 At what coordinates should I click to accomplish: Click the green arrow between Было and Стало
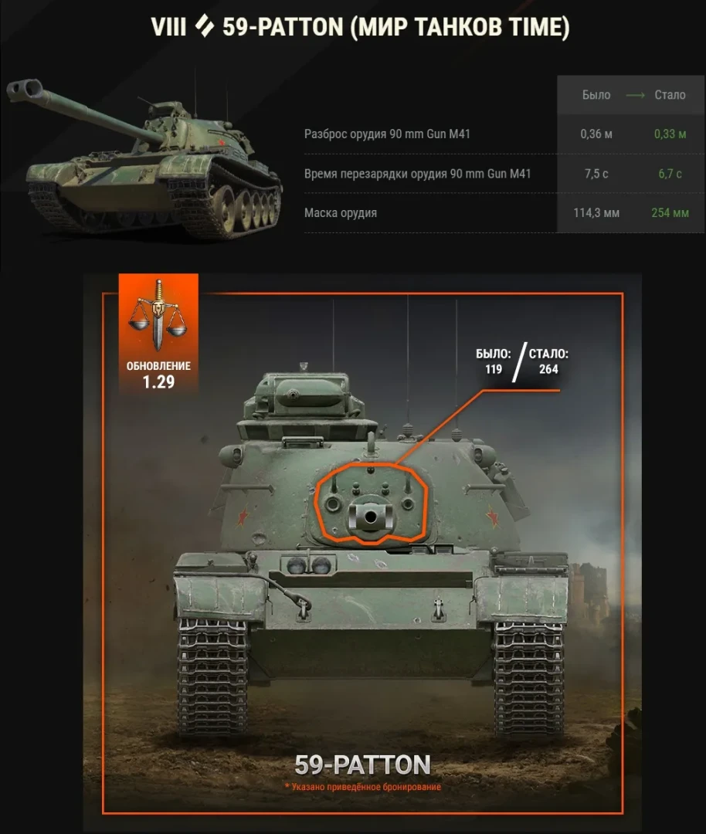pyautogui.click(x=635, y=95)
